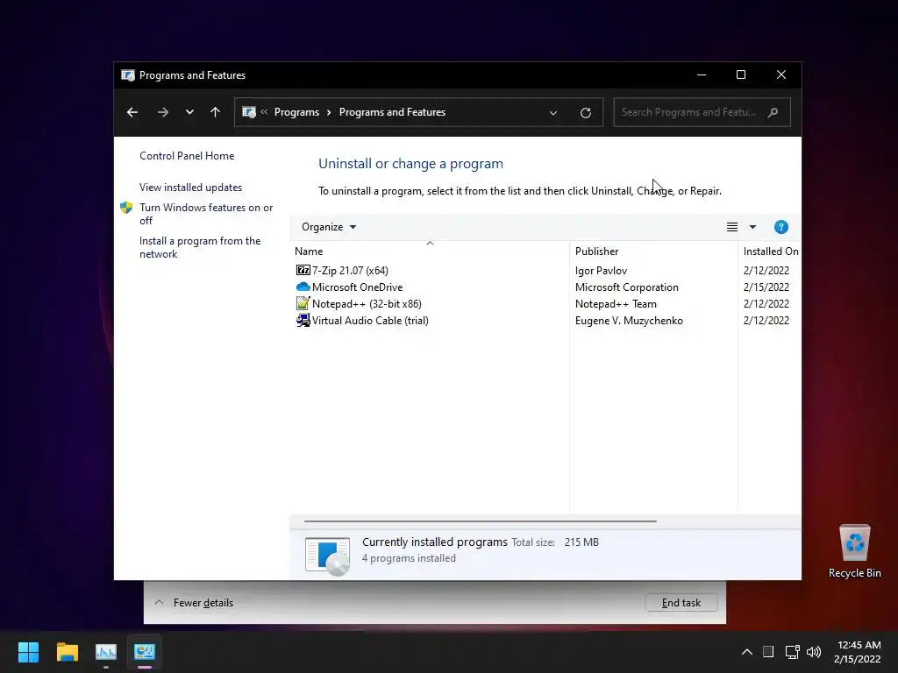Expand more view options arrow
This screenshot has height=673, width=898.
(x=752, y=227)
